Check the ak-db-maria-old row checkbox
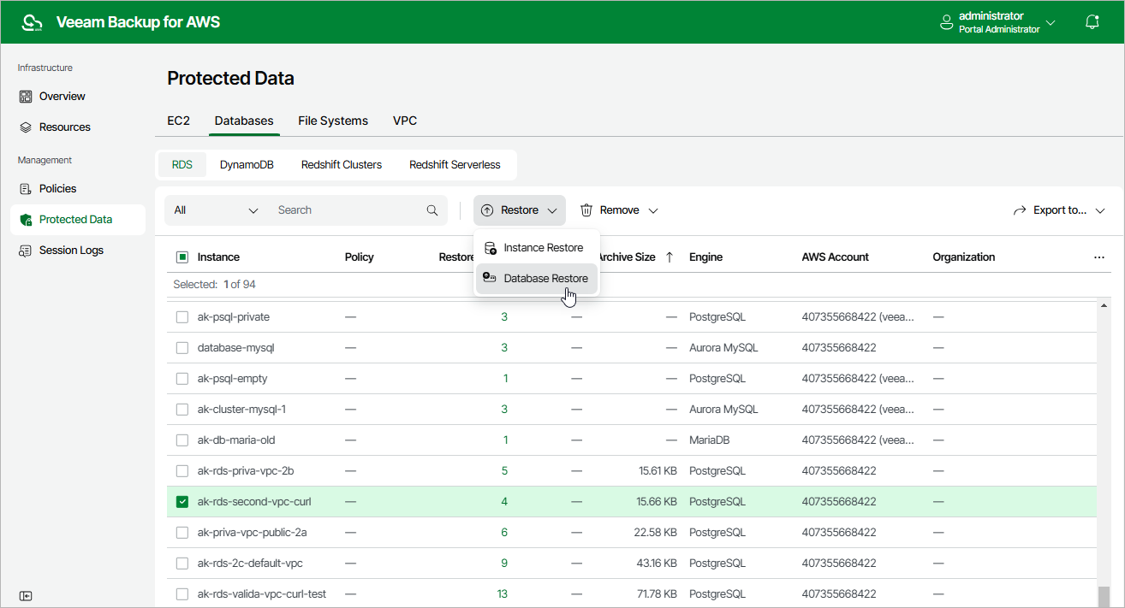Viewport: 1125px width, 608px height. pyautogui.click(x=182, y=440)
